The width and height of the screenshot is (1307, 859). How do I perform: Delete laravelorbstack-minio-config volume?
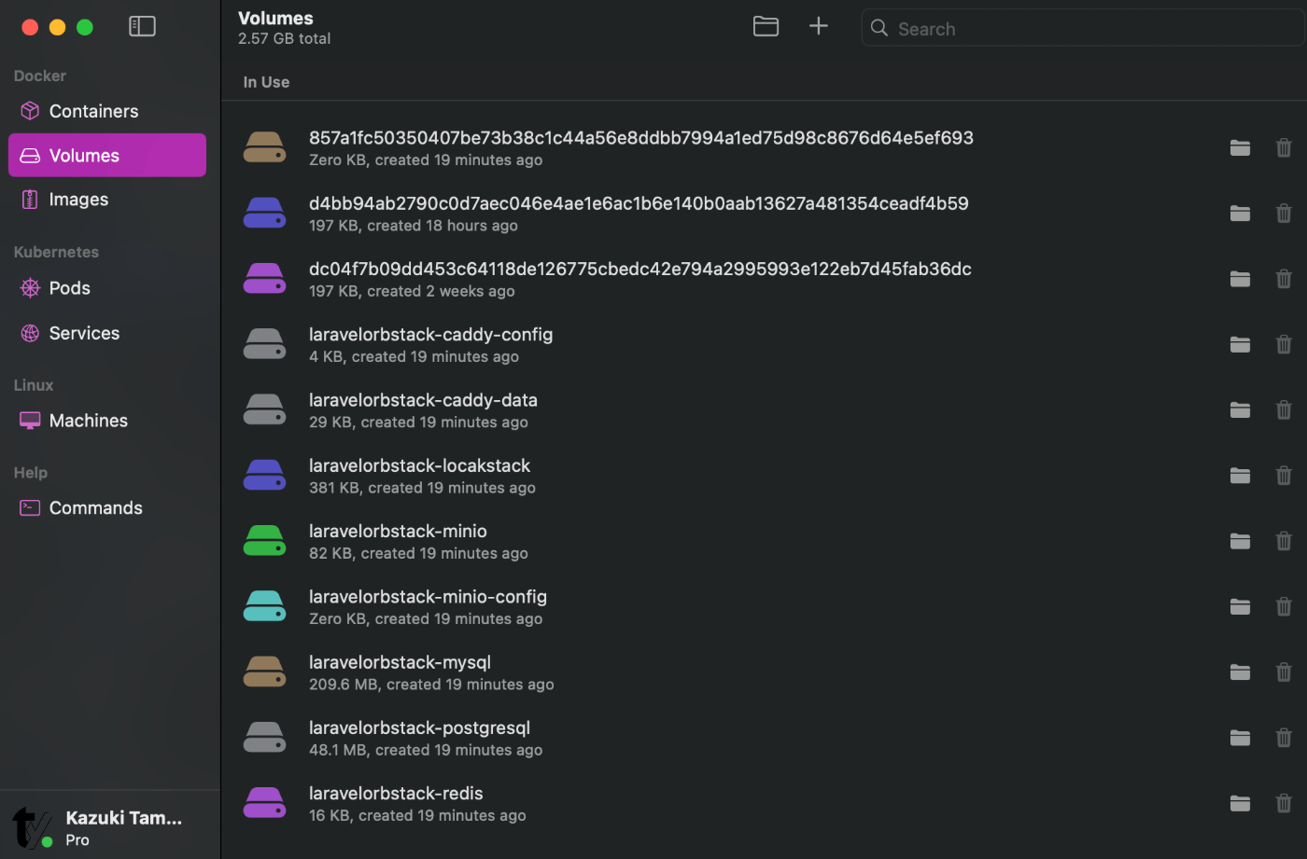[1284, 606]
